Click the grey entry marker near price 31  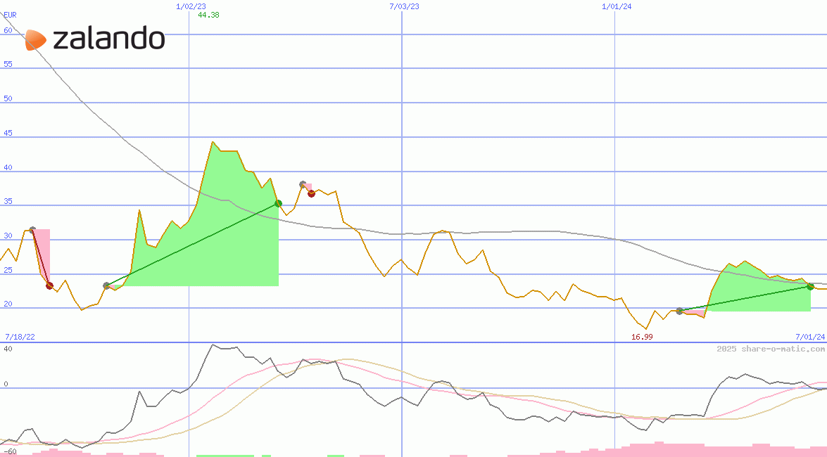pos(32,230)
